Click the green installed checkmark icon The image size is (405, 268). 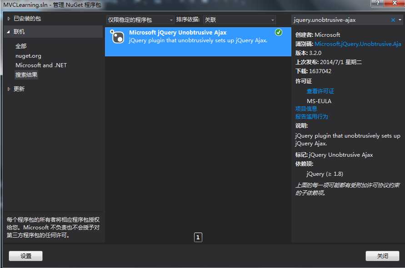[x=279, y=32]
